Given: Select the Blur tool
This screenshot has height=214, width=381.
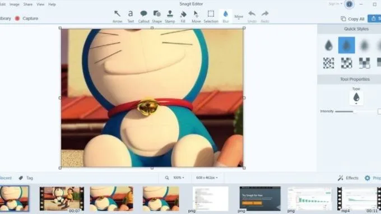Looking at the screenshot, I should pos(225,16).
